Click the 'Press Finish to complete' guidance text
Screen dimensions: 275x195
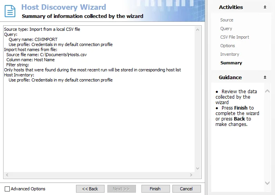237,116
